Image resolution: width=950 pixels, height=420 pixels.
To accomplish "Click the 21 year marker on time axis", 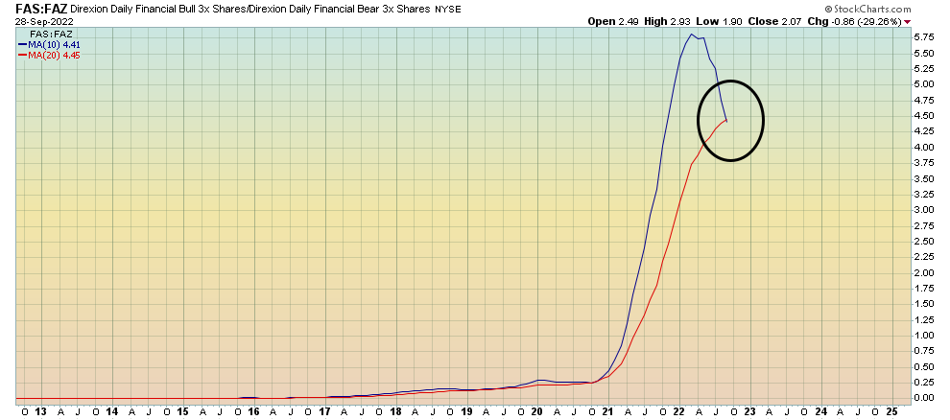I will click(x=606, y=410).
